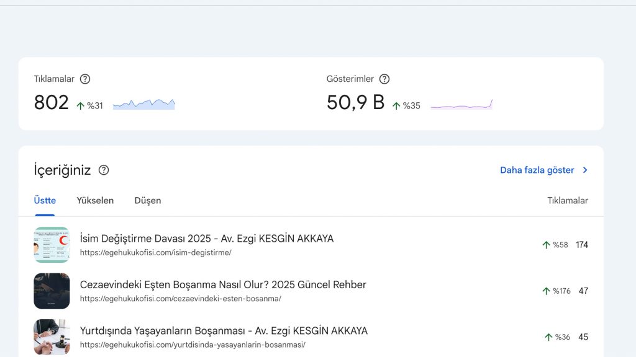The image size is (636, 357).
Task: Open the Daha fazla göster link
Action: (537, 170)
